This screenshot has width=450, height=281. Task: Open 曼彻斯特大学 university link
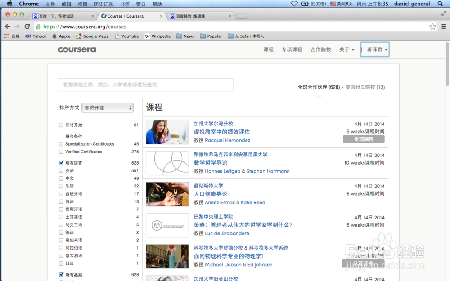point(208,186)
